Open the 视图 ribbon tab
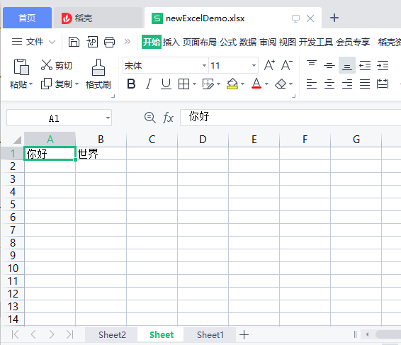This screenshot has height=345, width=401. pos(288,42)
